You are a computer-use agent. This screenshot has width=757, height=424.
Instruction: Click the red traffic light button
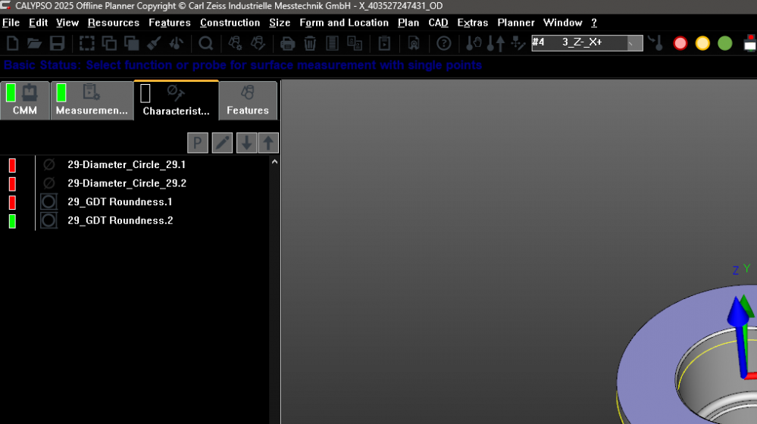[680, 43]
